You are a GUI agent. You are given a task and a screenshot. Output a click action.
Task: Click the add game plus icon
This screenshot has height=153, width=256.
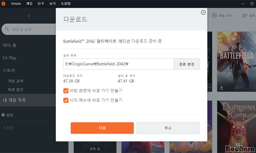(214, 16)
